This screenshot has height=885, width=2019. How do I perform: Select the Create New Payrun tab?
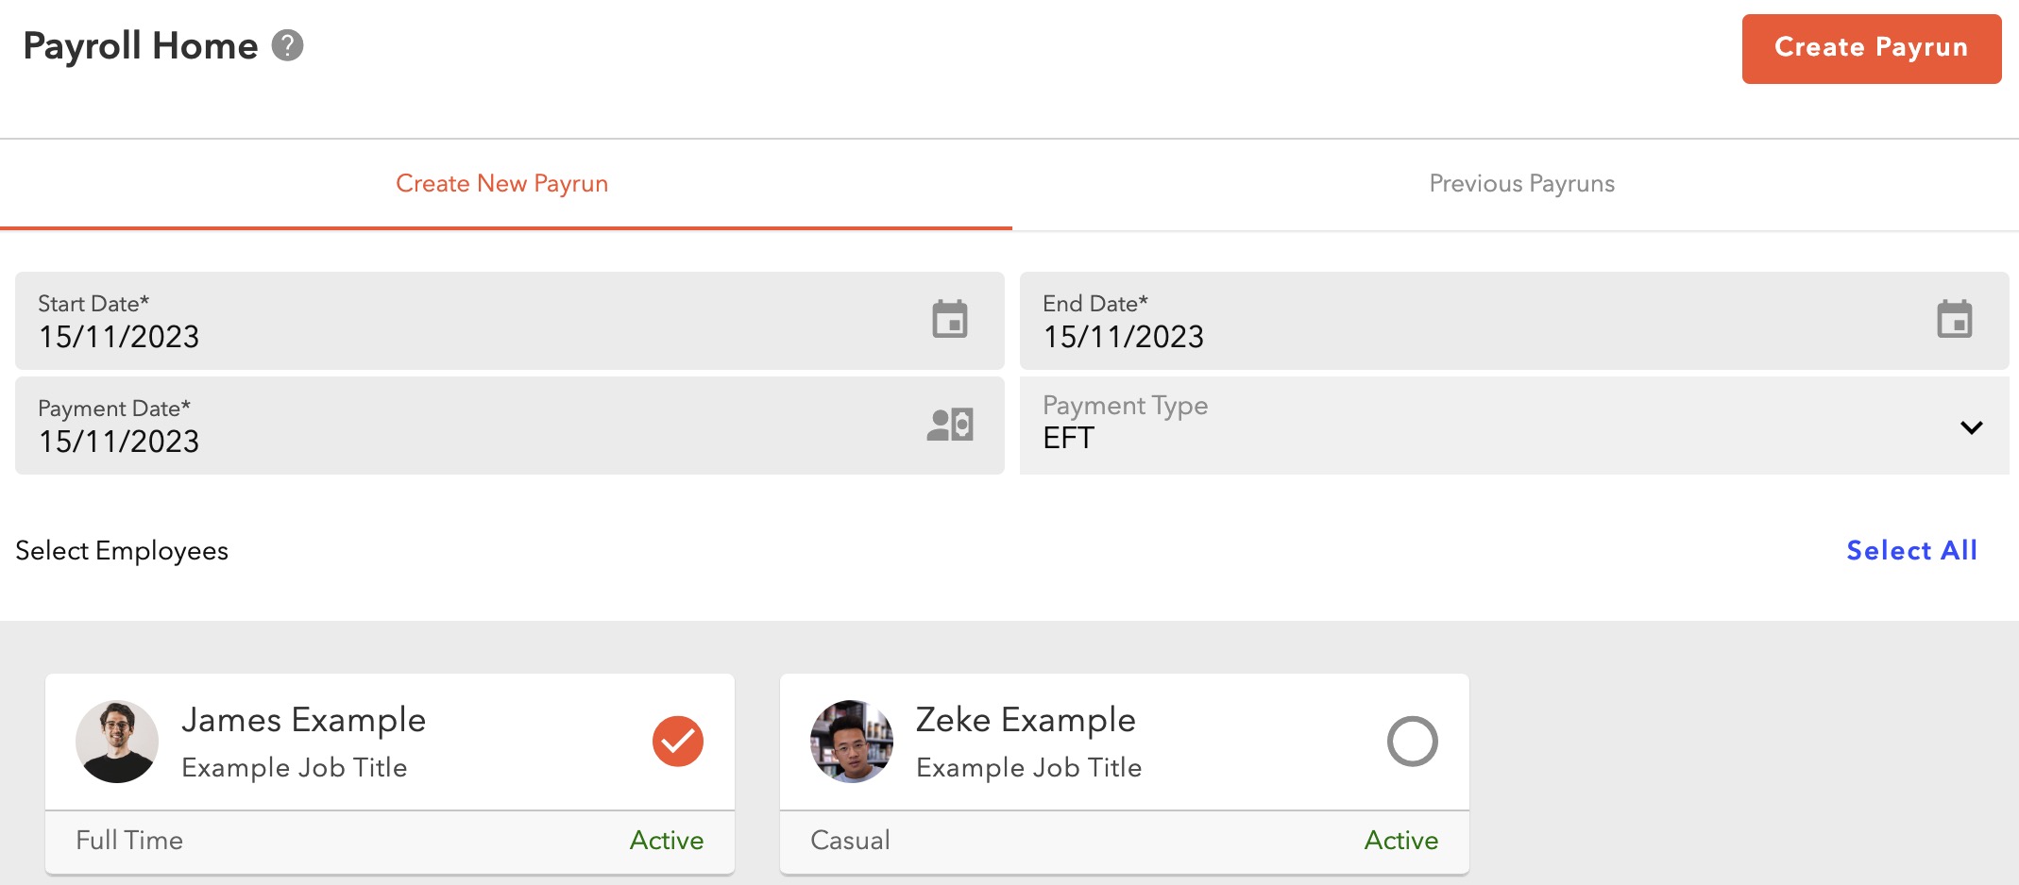click(x=501, y=184)
